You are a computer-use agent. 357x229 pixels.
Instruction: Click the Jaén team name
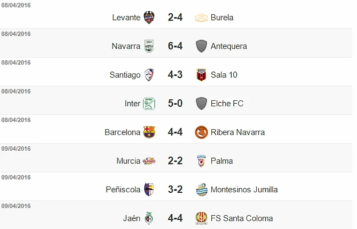point(132,218)
